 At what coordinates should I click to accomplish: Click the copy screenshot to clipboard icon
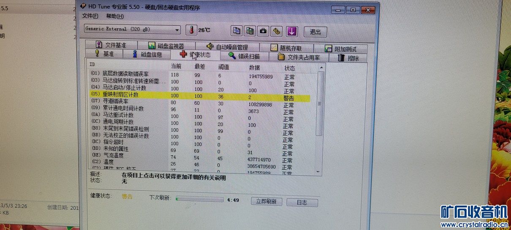tap(250, 31)
